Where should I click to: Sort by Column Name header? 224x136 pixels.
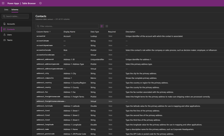(x=43, y=32)
